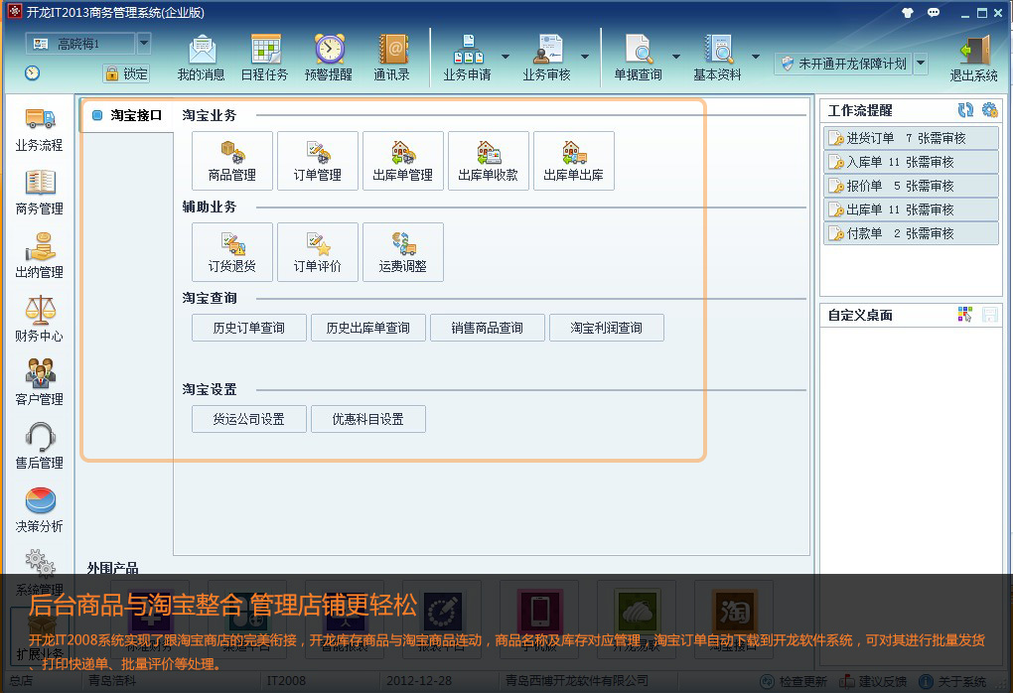The width and height of the screenshot is (1013, 693).
Task: Click 业务申请 toolbar icon
Action: tap(468, 59)
